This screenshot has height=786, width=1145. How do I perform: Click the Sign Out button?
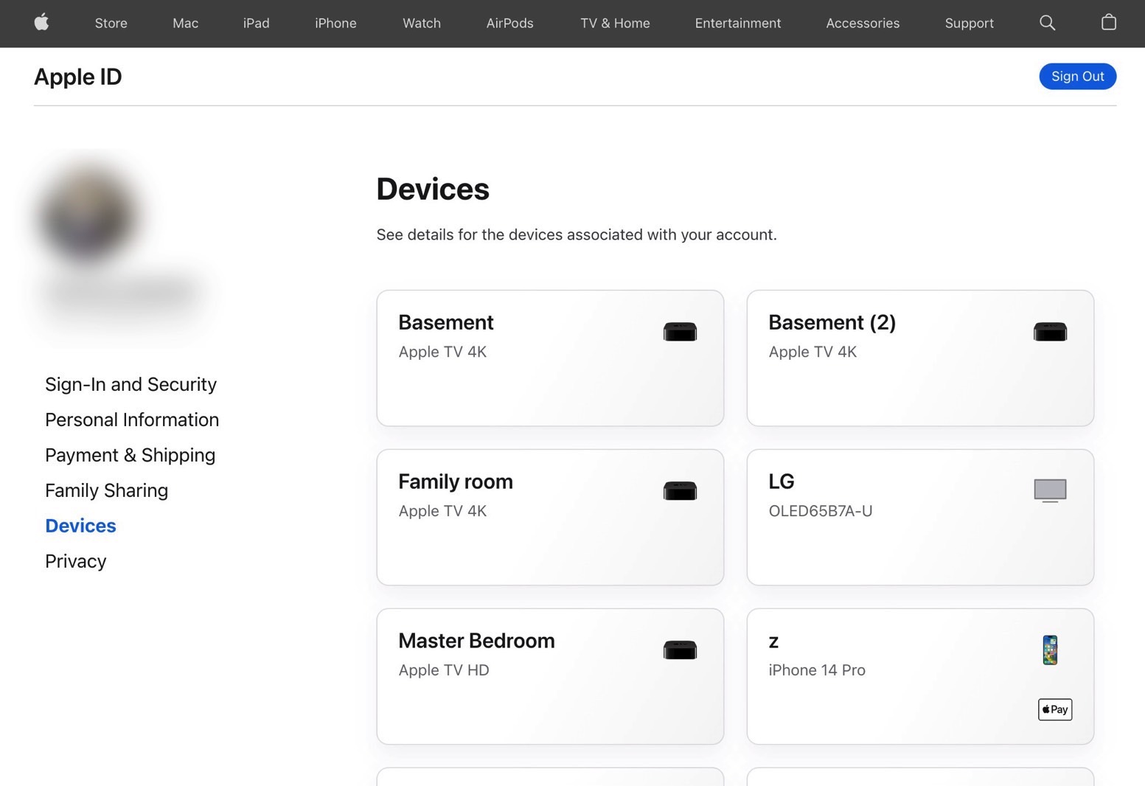coord(1077,77)
